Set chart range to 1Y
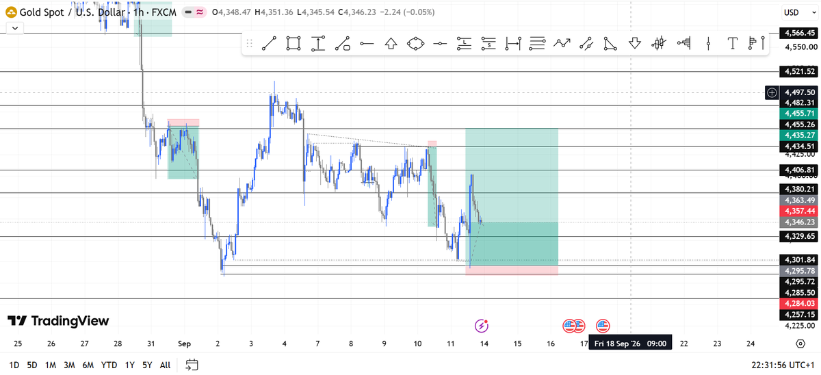821x375 pixels. pos(129,365)
